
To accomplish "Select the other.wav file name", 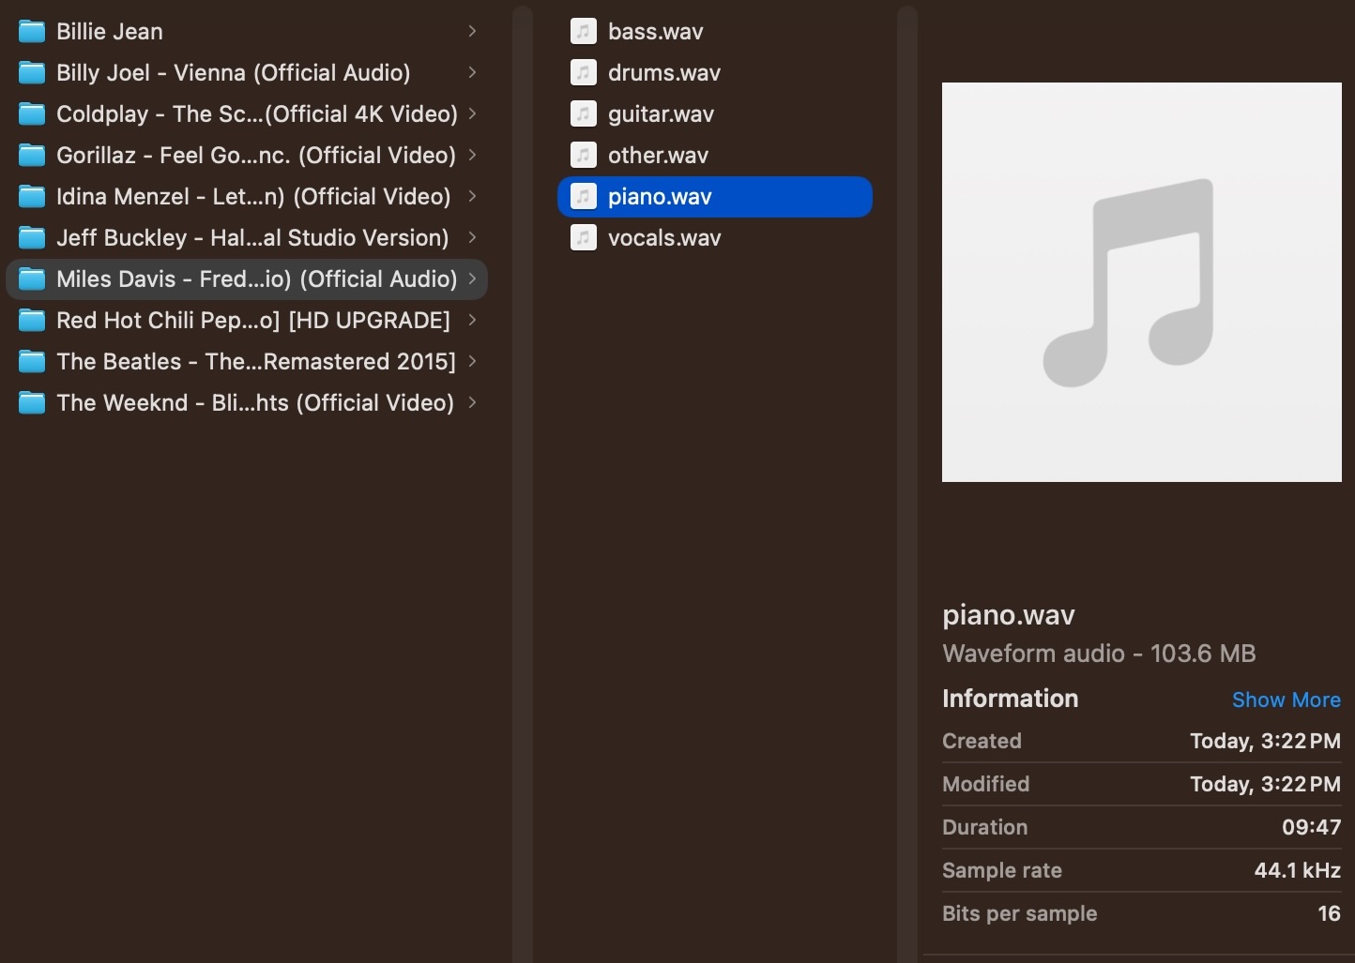I will (x=658, y=156).
